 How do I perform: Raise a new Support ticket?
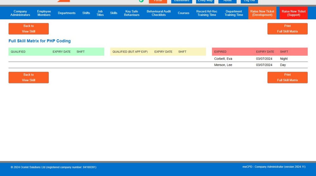tap(294, 13)
